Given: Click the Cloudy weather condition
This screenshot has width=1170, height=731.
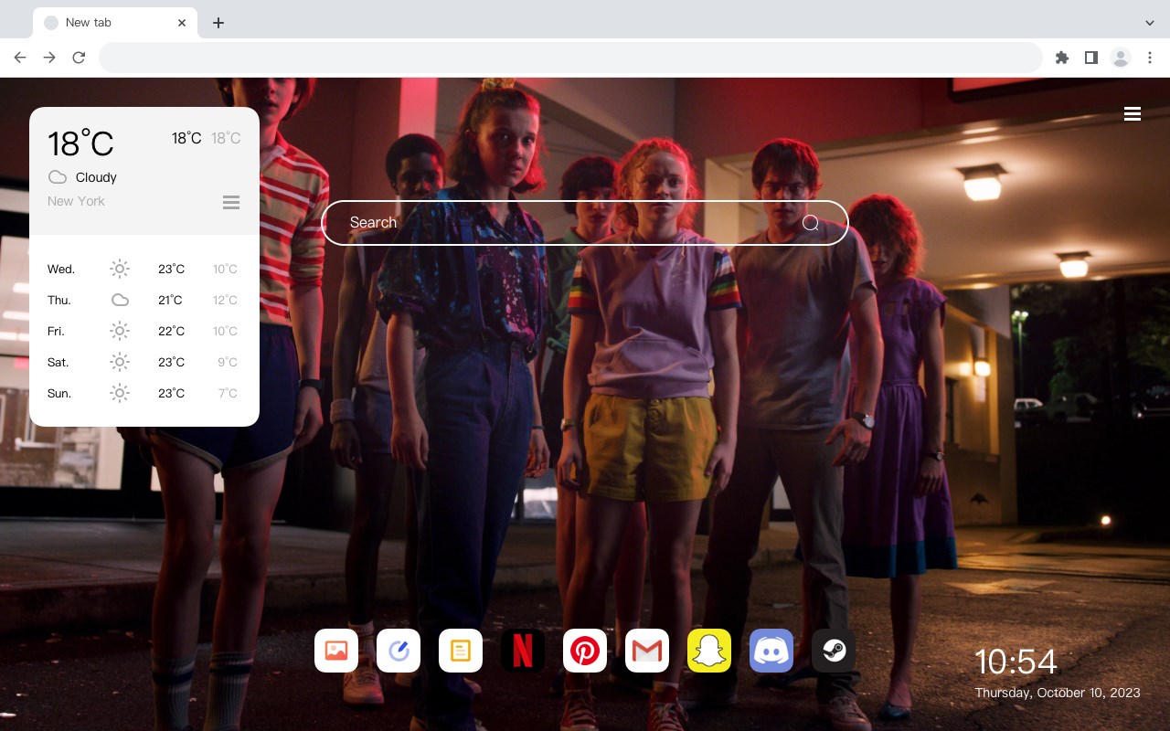Looking at the screenshot, I should [96, 177].
